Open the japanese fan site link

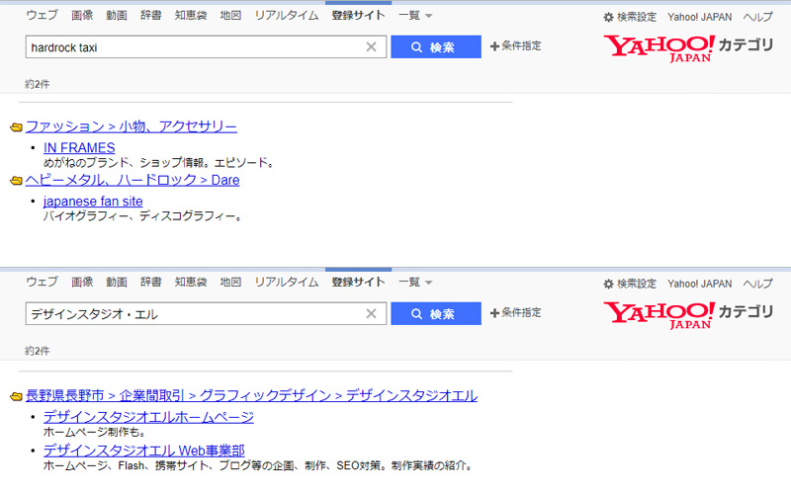tap(93, 202)
